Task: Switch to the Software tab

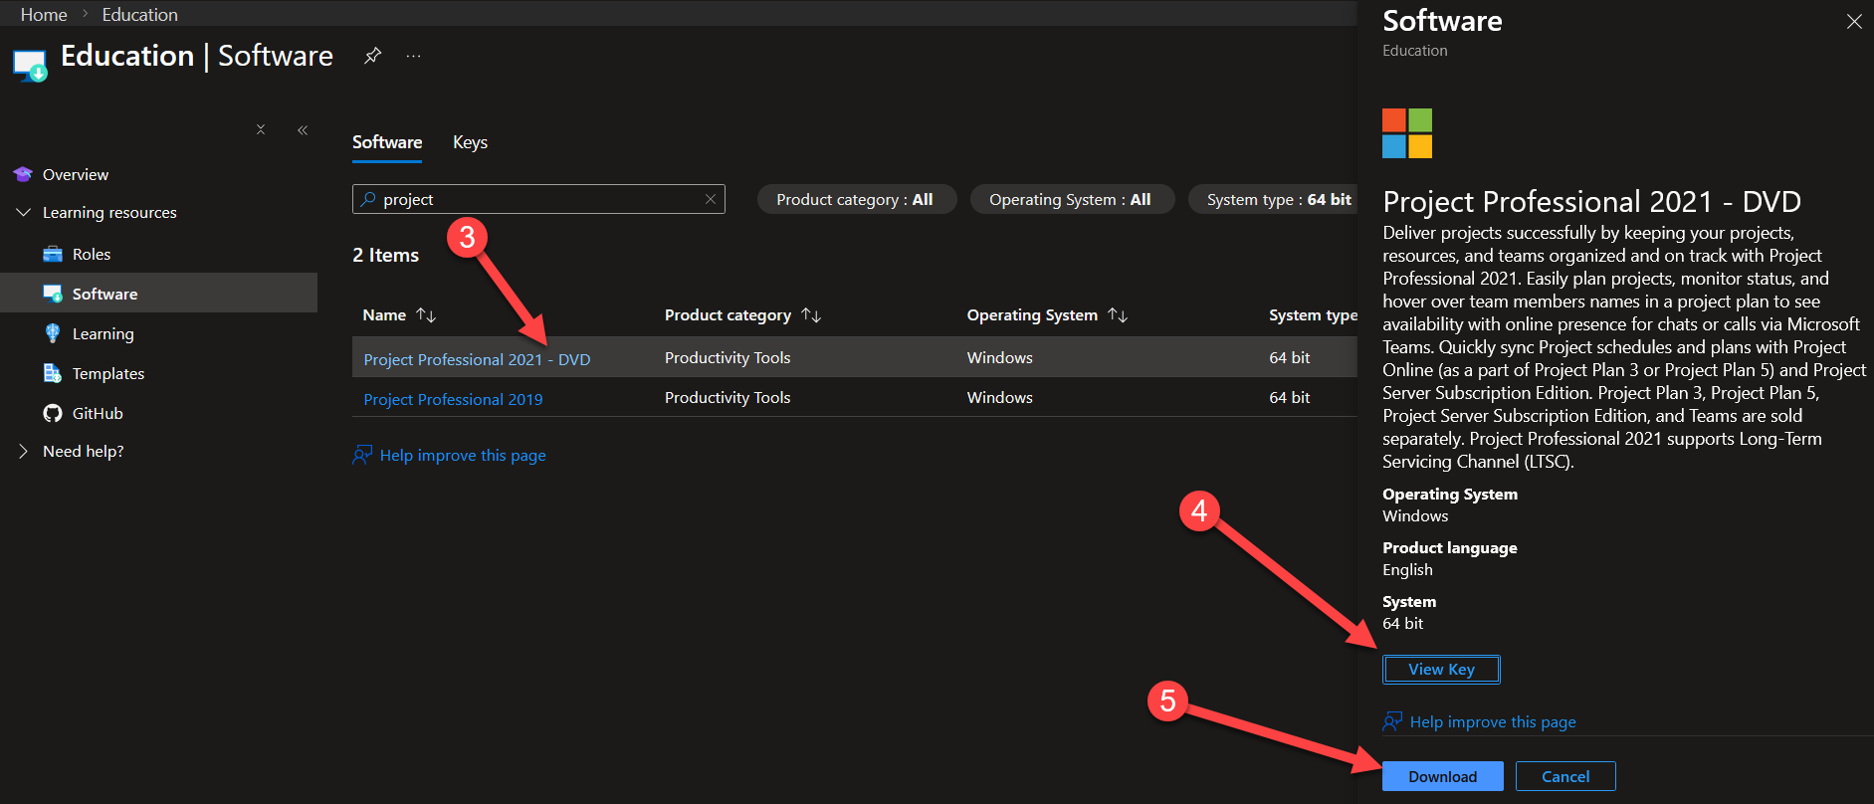Action: [x=387, y=142]
